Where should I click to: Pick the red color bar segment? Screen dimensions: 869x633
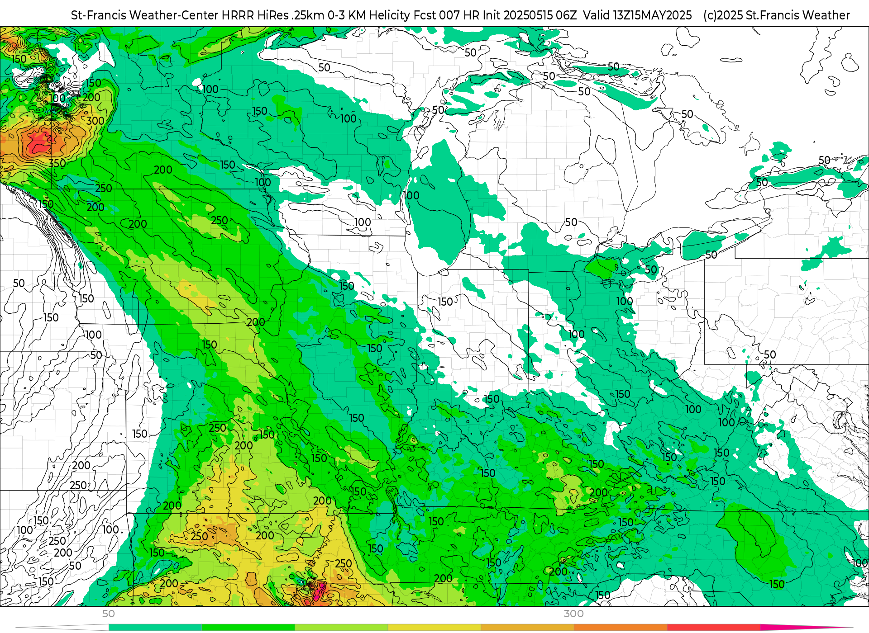click(x=714, y=628)
